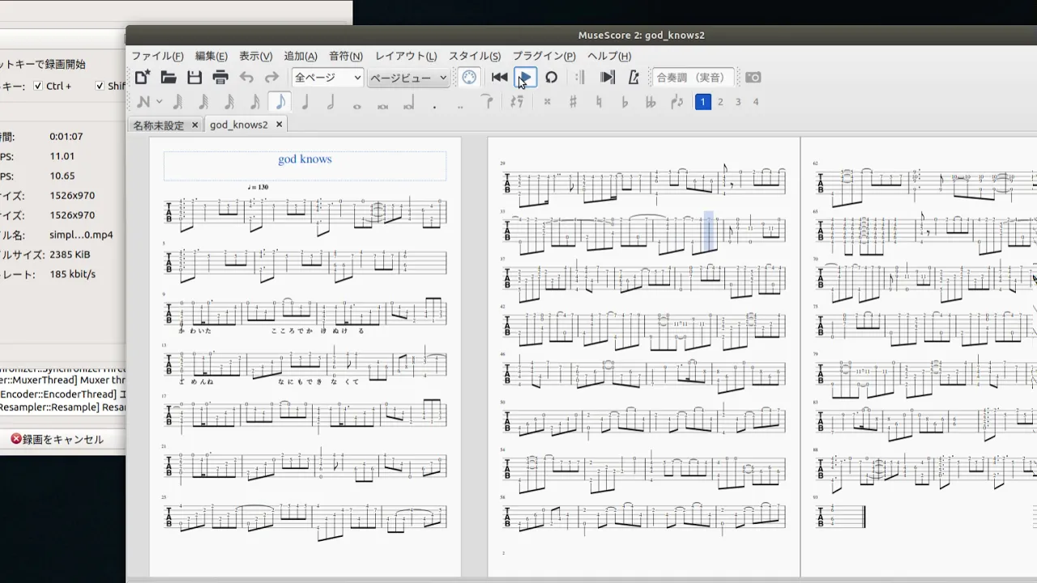Open the ヘルプ(H) menu
Viewport: 1037px width, 583px height.
pos(609,56)
